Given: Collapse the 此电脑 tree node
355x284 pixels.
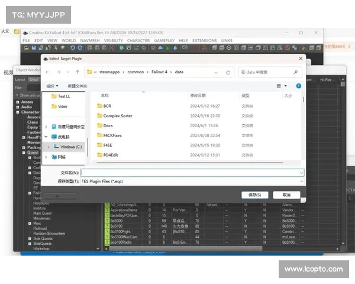Looking at the screenshot, I should coord(46,137).
